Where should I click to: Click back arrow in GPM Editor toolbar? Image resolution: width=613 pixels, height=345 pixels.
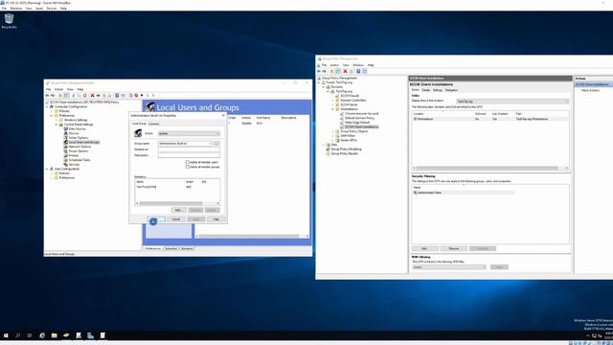[x=47, y=95]
